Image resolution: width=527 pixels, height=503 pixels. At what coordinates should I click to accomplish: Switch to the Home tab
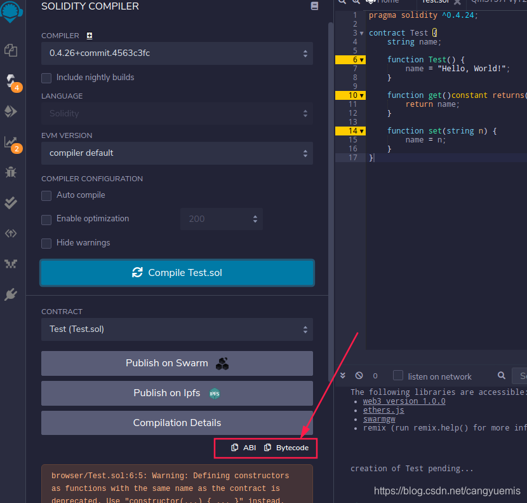pyautogui.click(x=389, y=2)
